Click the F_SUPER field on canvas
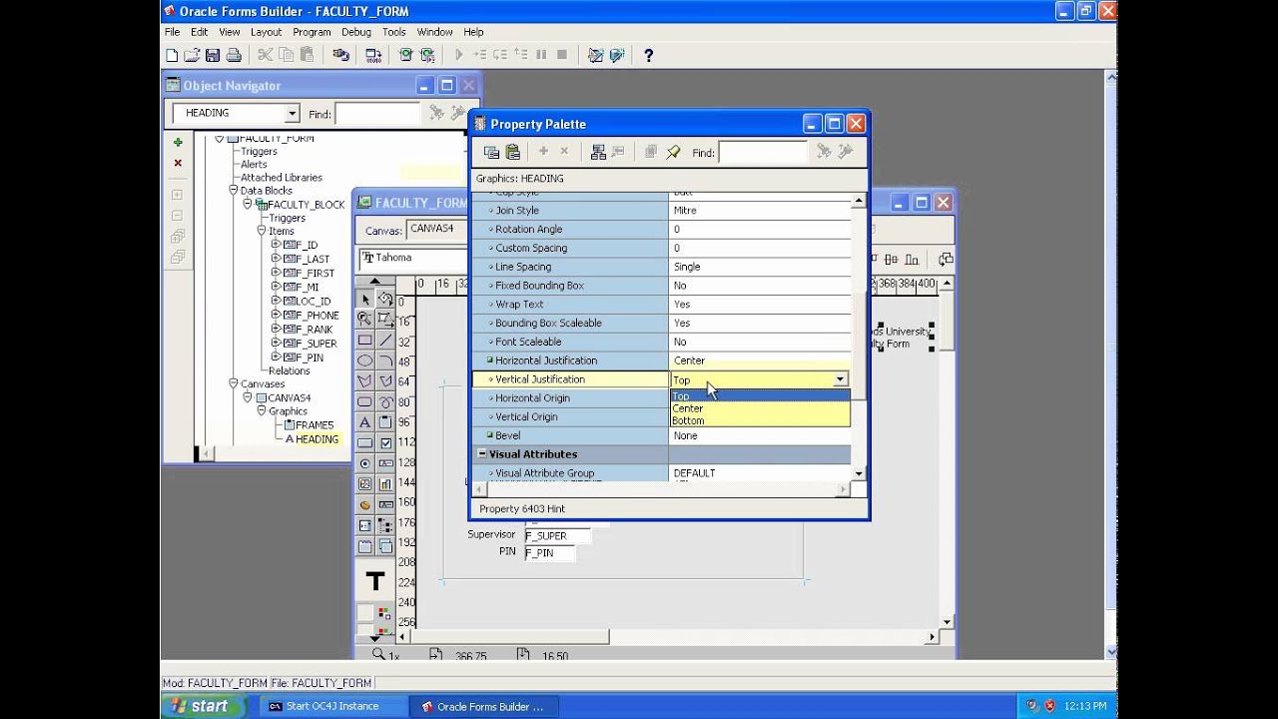 (558, 536)
